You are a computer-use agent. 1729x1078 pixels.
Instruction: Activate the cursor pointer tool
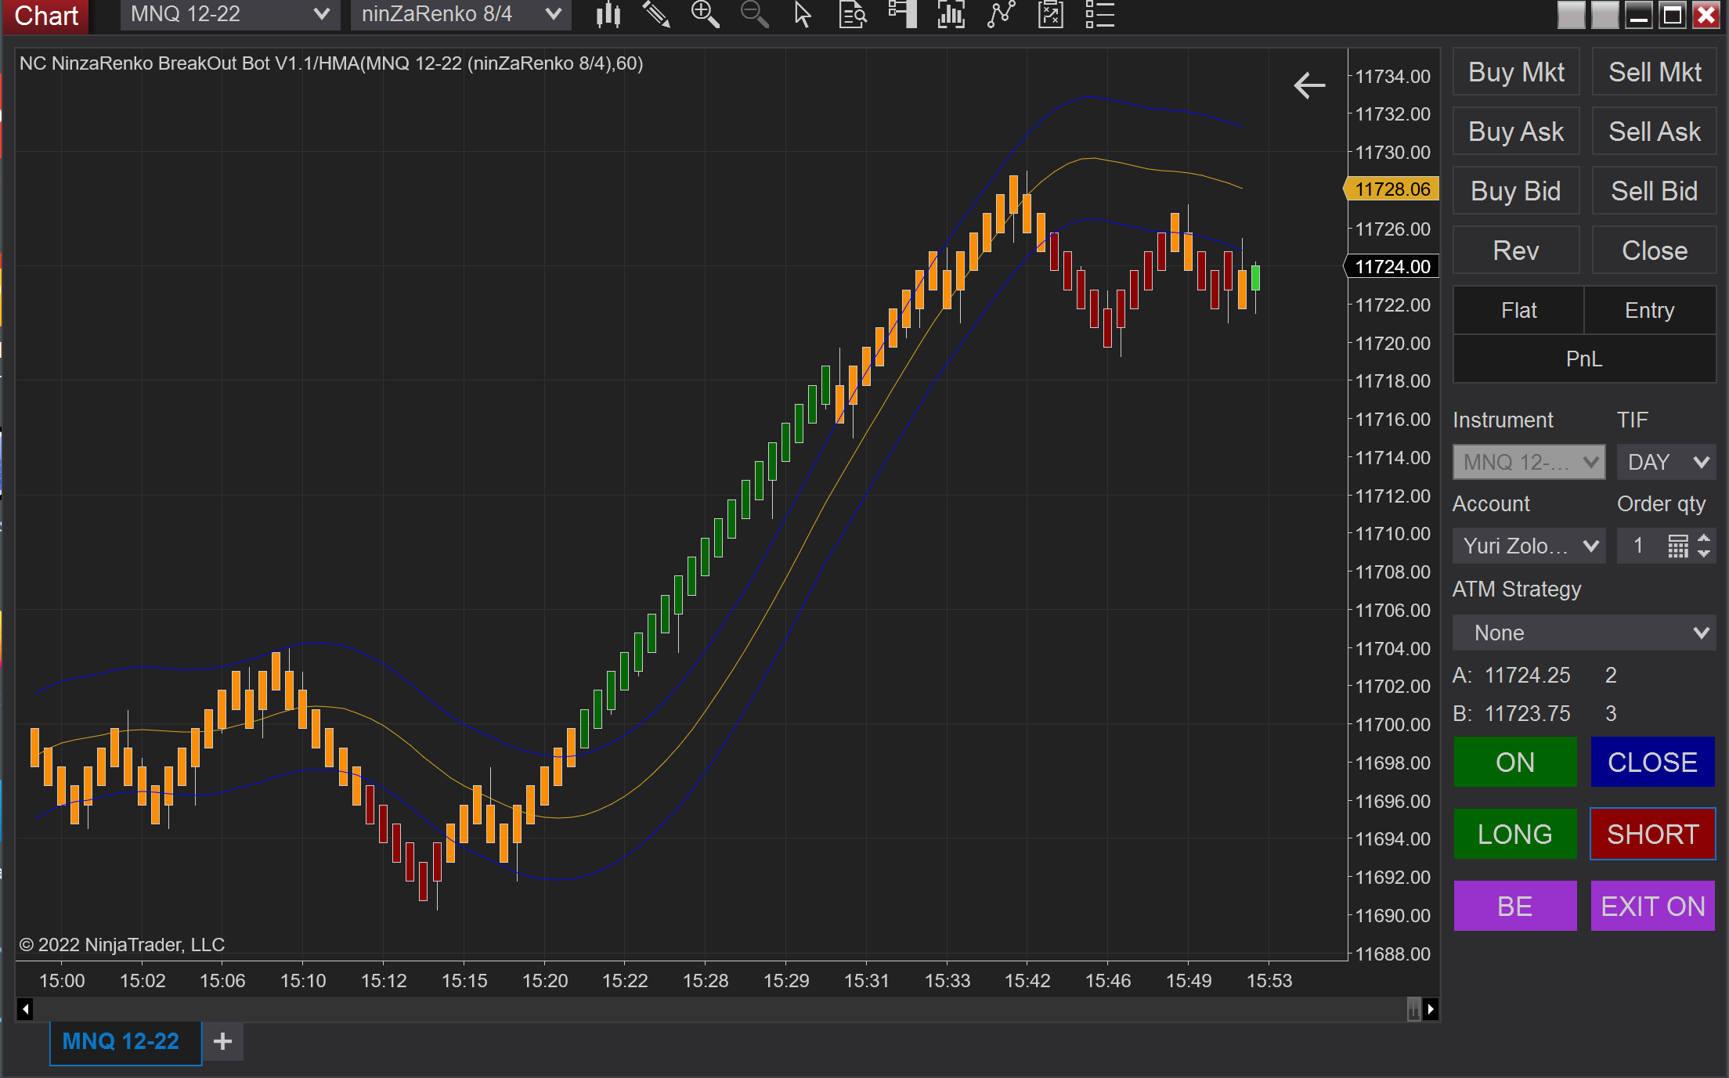coord(802,14)
